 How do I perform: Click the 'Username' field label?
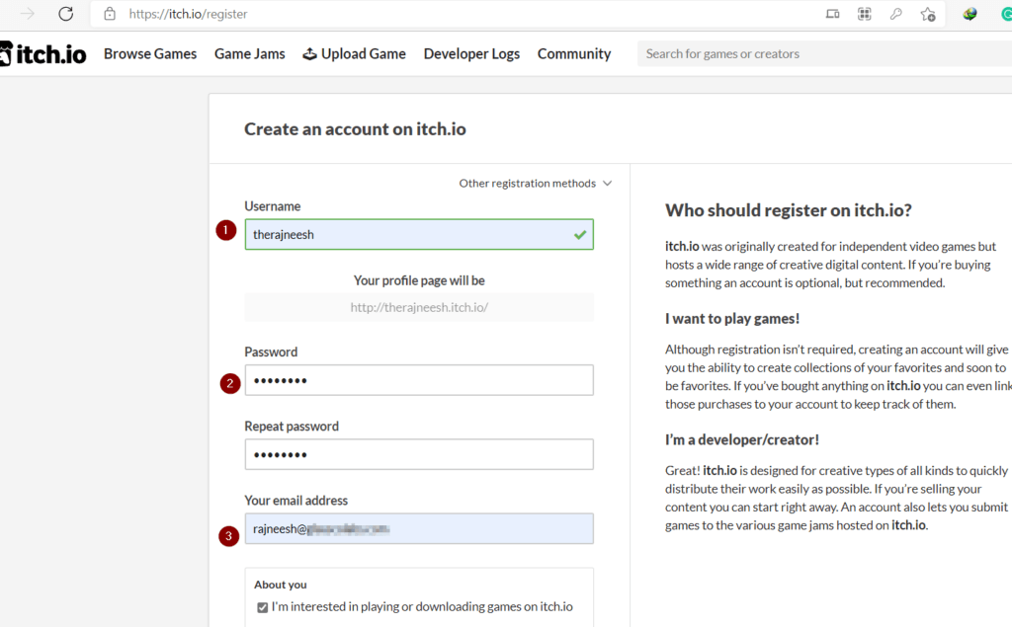(273, 206)
